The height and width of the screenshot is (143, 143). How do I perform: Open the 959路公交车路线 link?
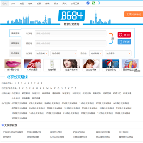click(104, 103)
